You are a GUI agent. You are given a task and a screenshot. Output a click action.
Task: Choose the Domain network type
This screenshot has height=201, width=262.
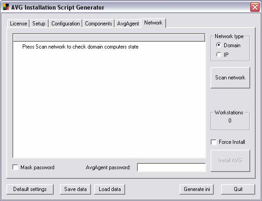pos(228,45)
